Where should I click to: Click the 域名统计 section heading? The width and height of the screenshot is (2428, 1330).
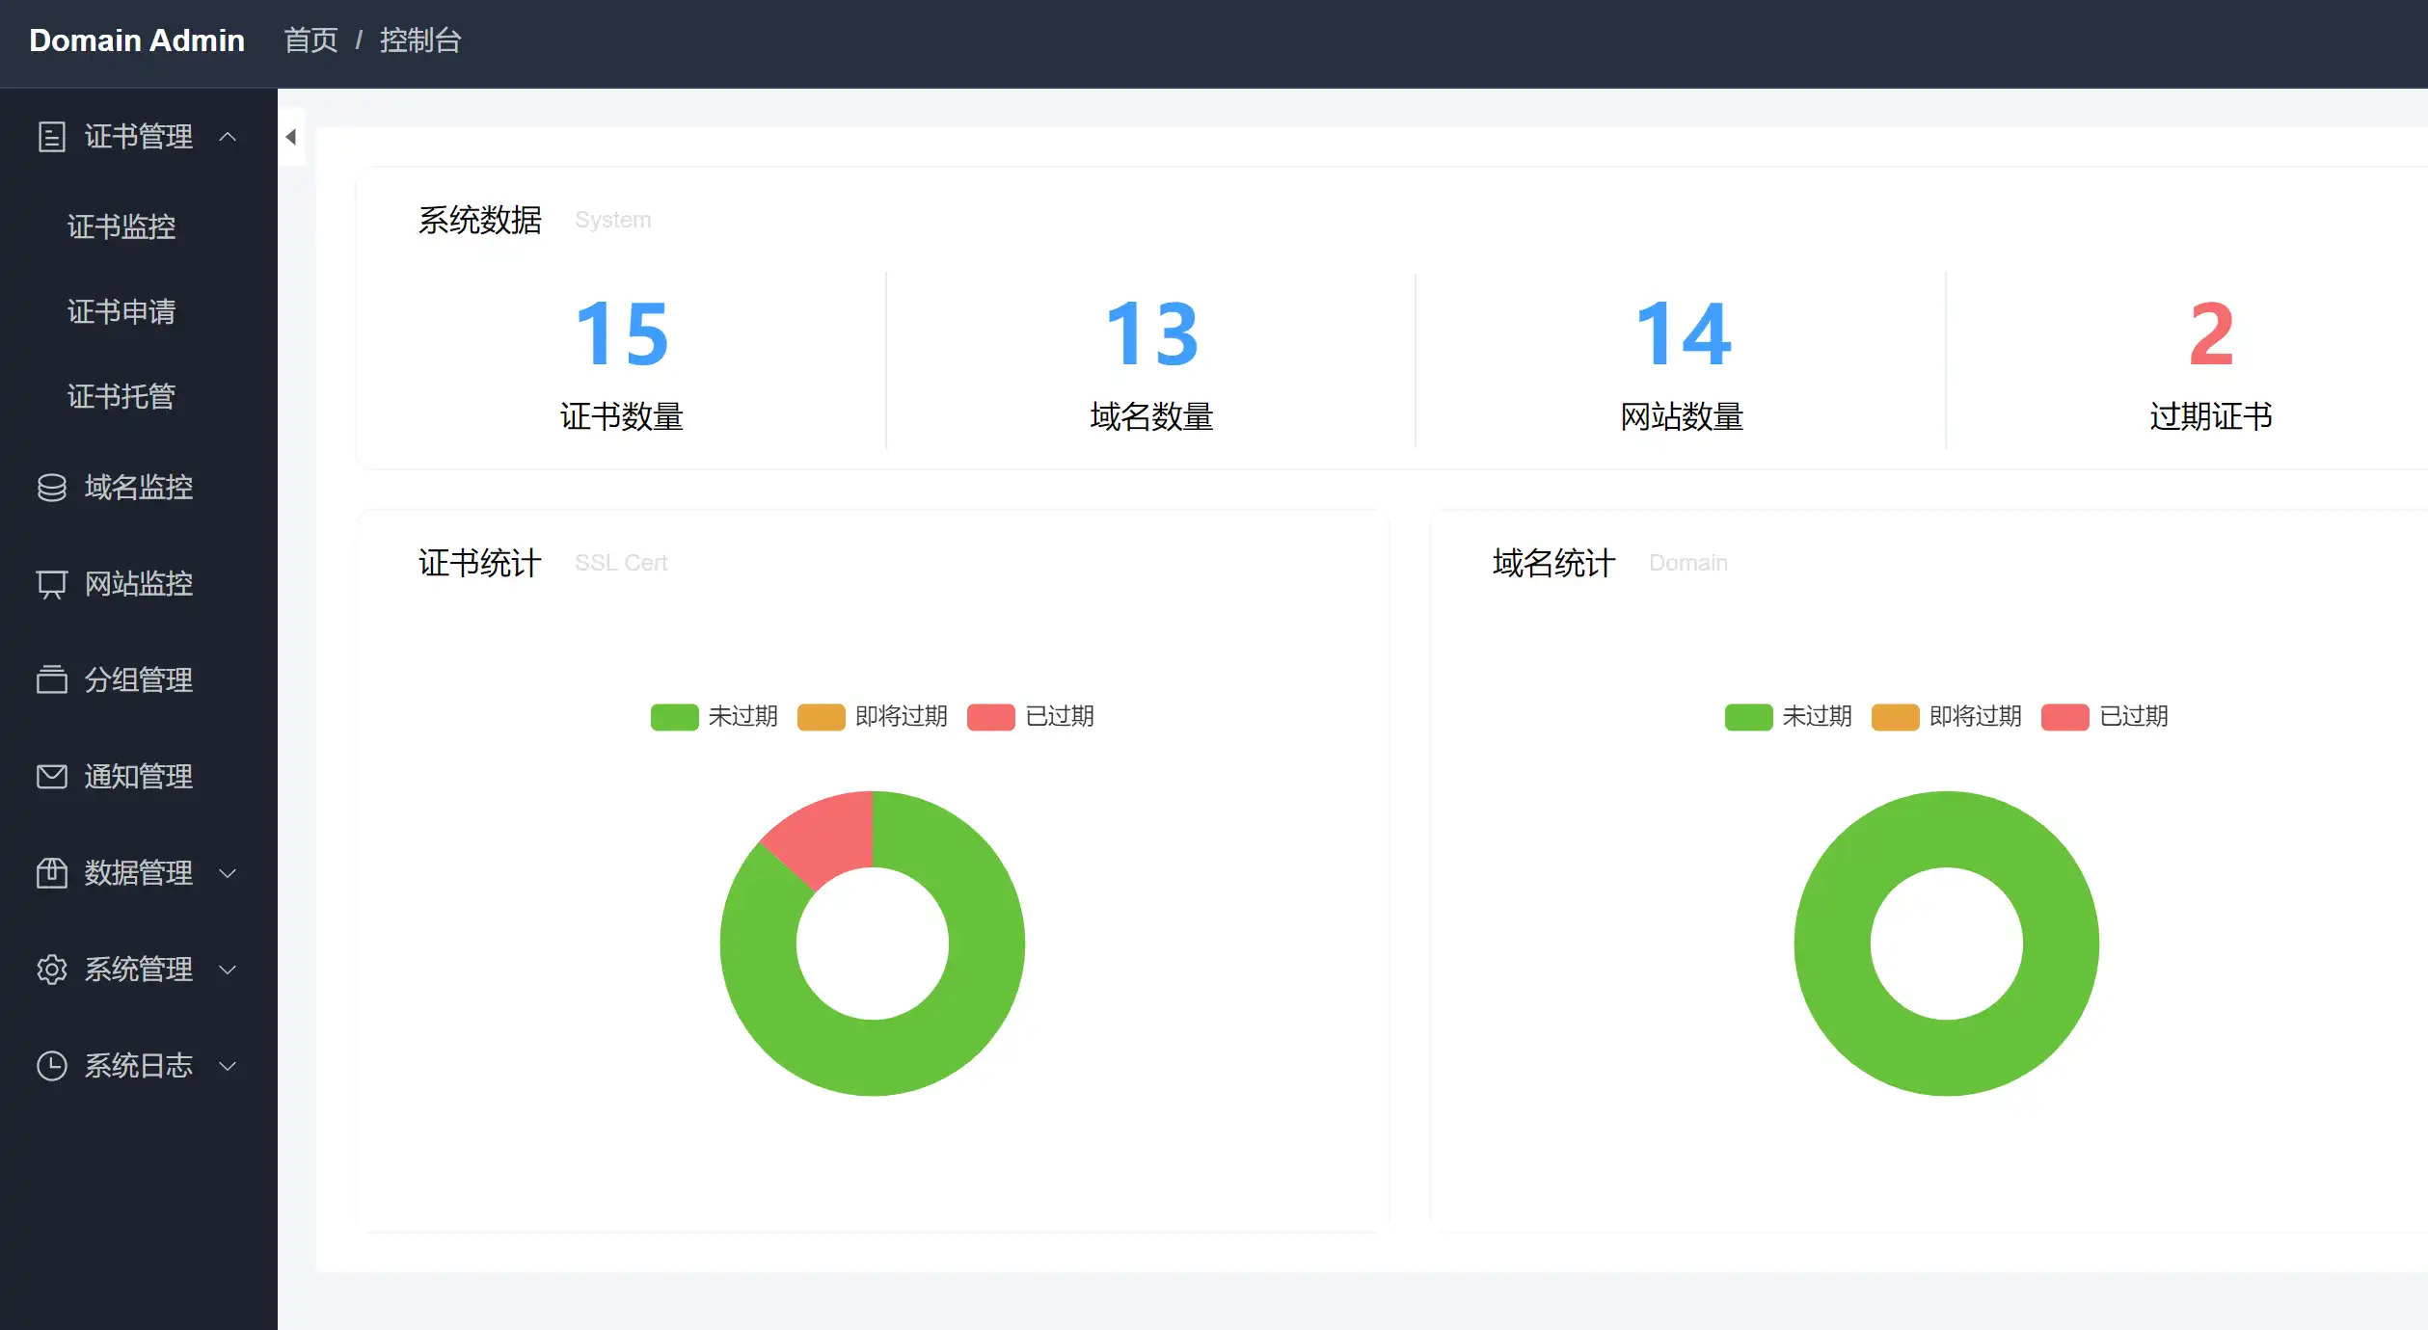(1554, 564)
